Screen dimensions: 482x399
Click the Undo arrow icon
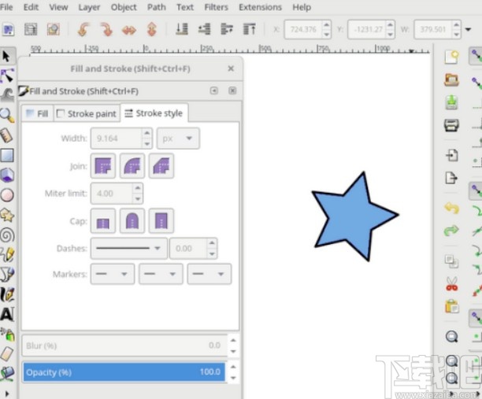coord(451,209)
